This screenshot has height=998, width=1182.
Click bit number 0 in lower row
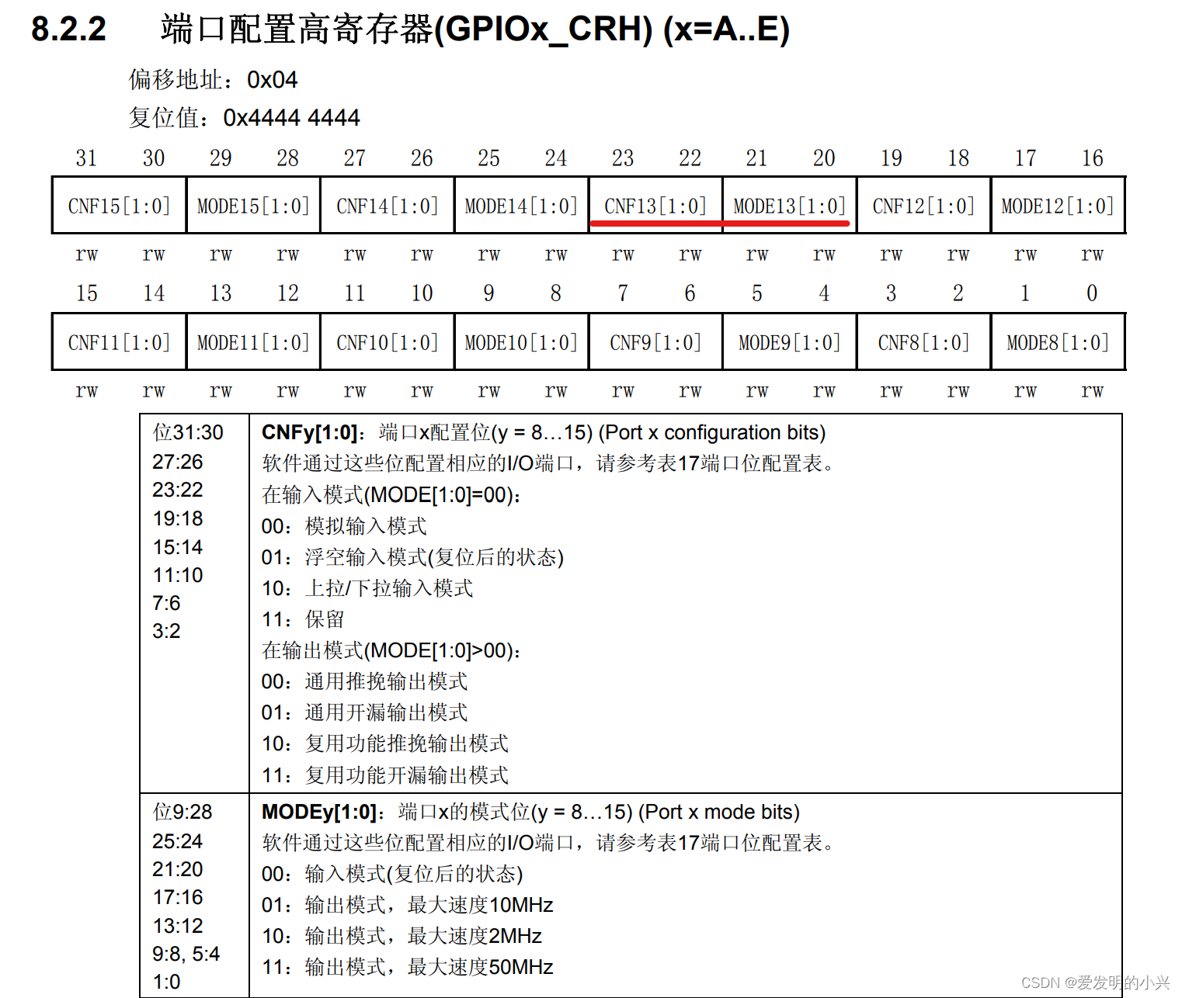[x=1092, y=293]
